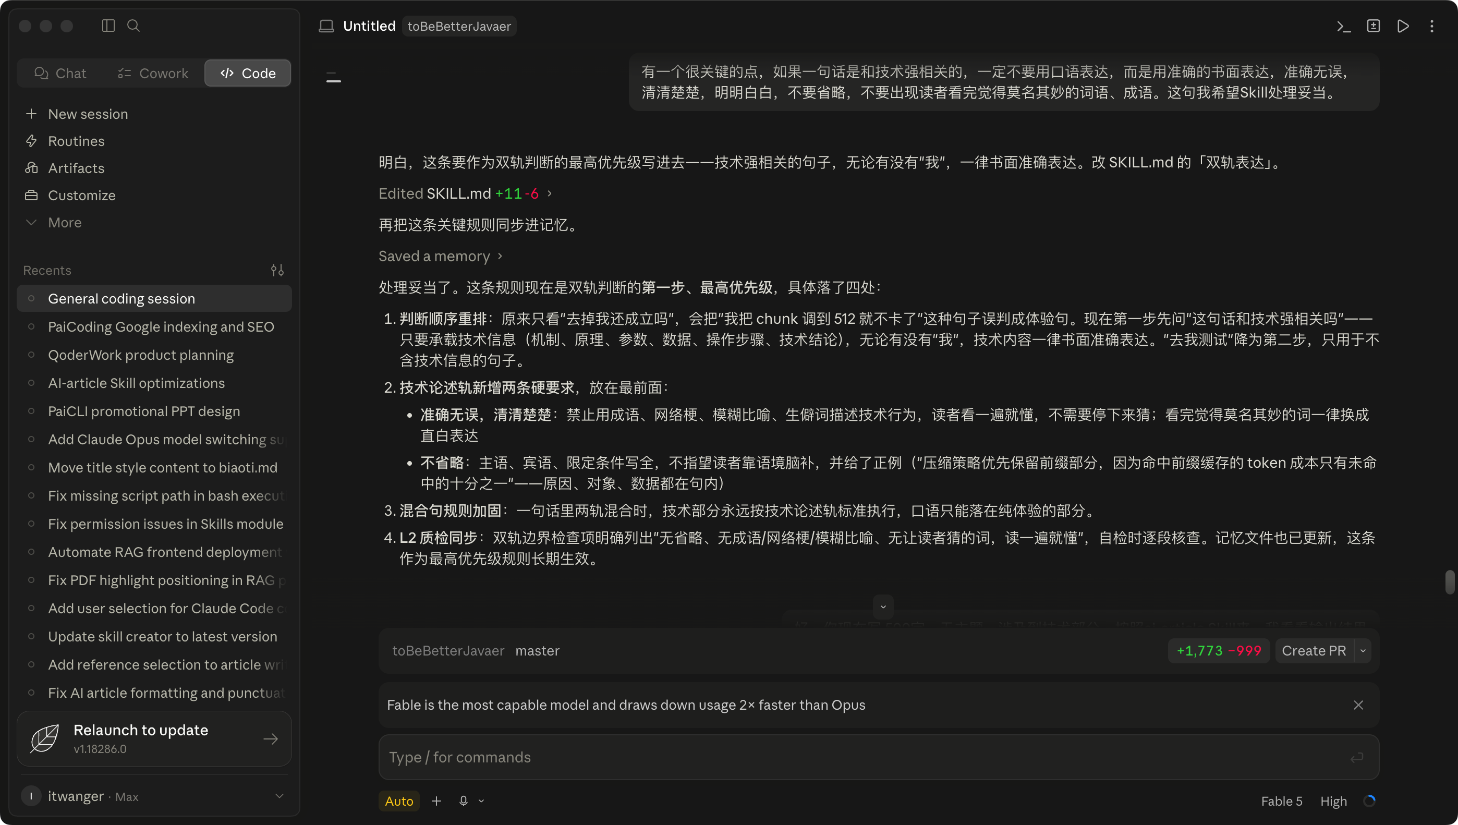Open the Recents filter sliders icon
Viewport: 1458px width, 825px height.
[277, 270]
